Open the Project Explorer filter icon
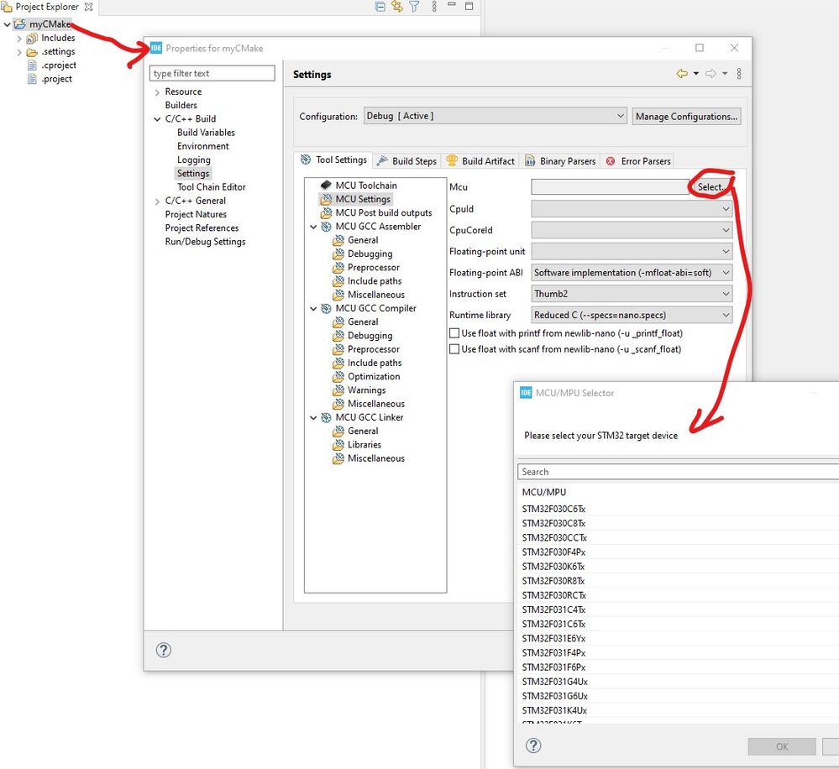This screenshot has height=769, width=839. pos(414,7)
